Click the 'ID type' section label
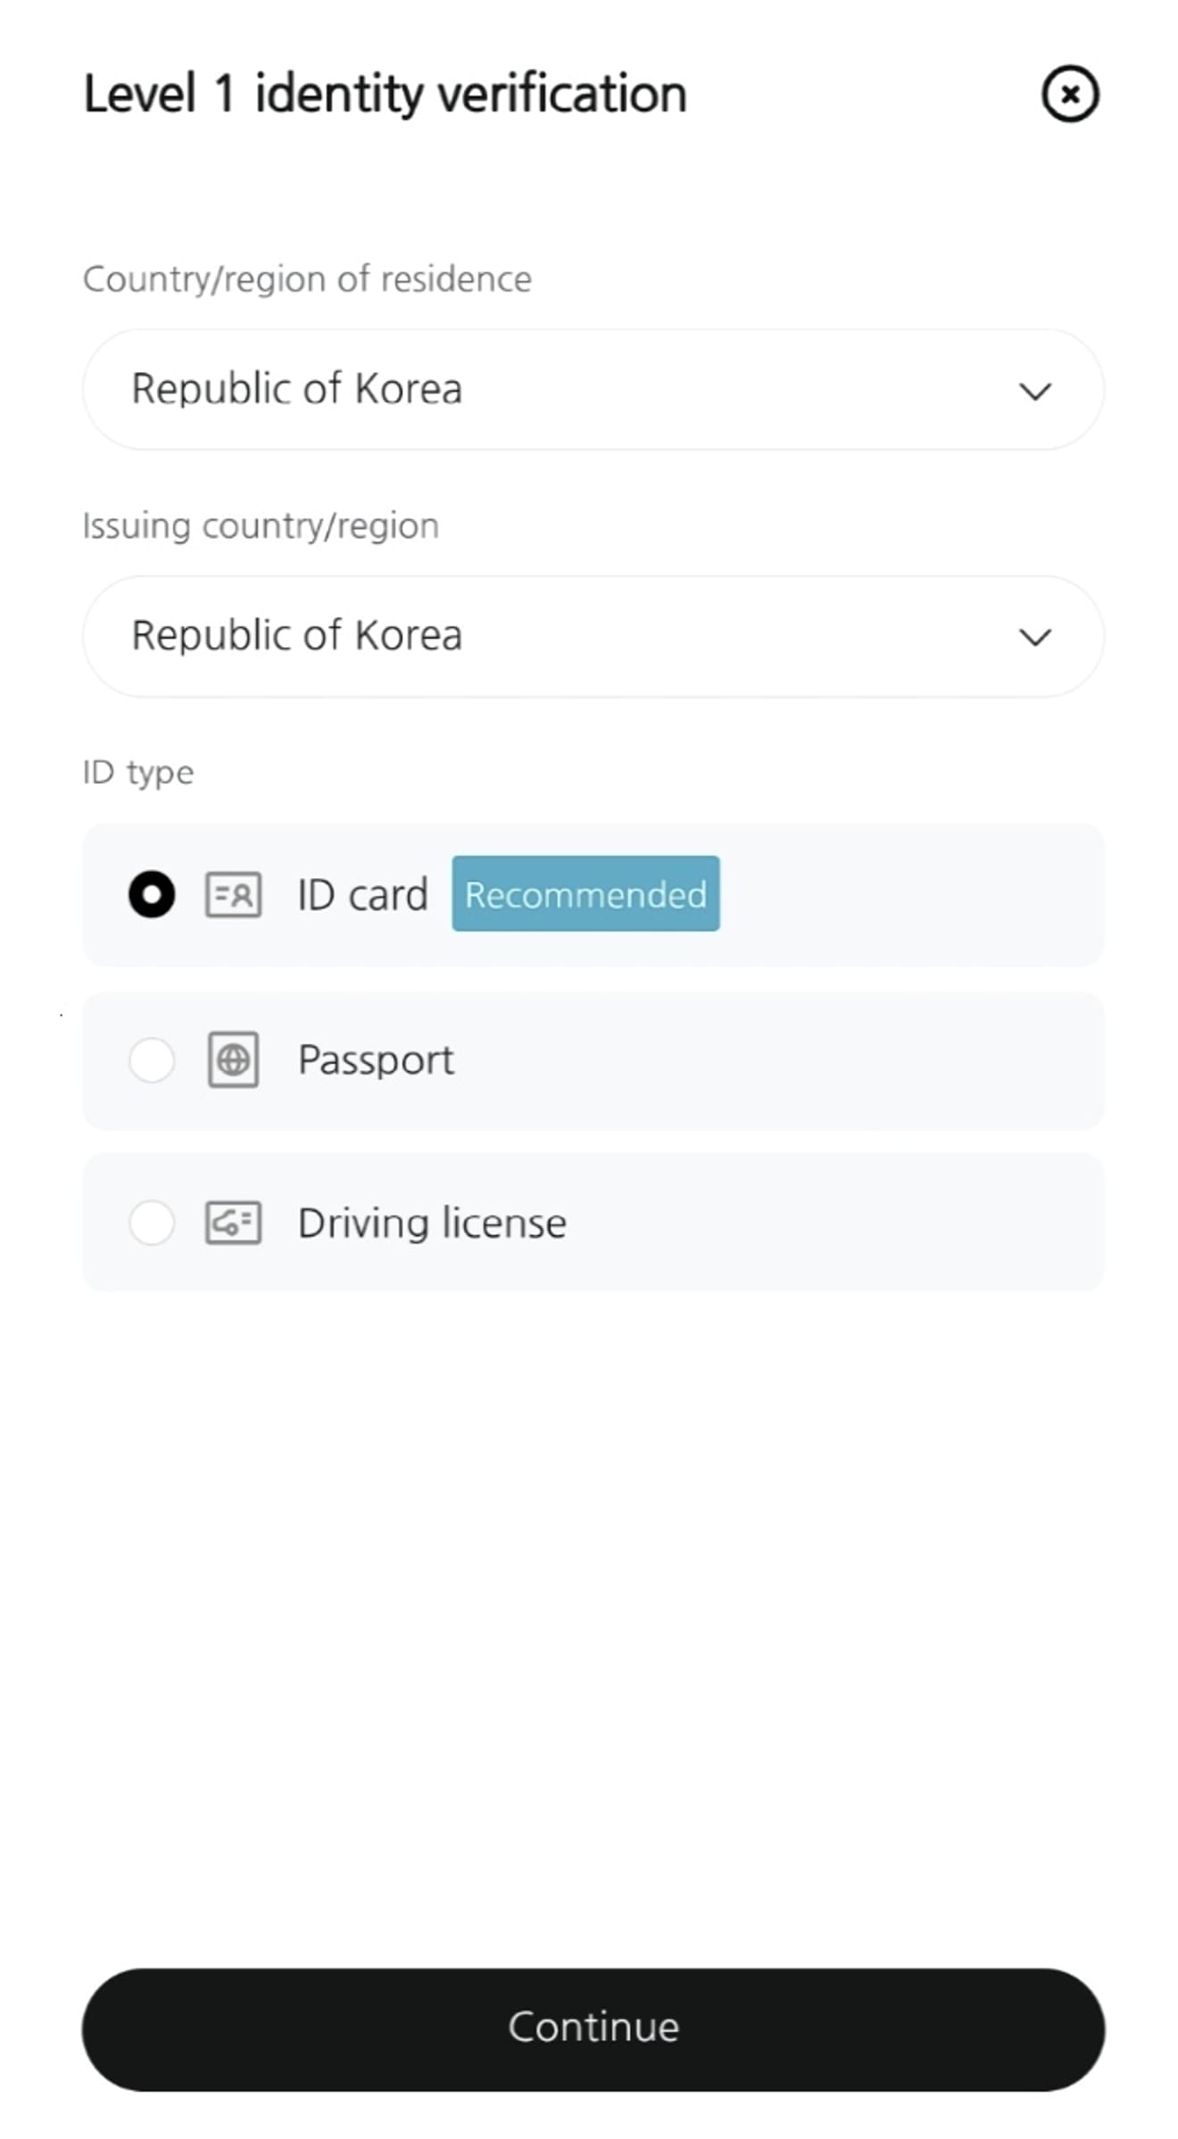The height and width of the screenshot is (2139, 1178). 138,773
